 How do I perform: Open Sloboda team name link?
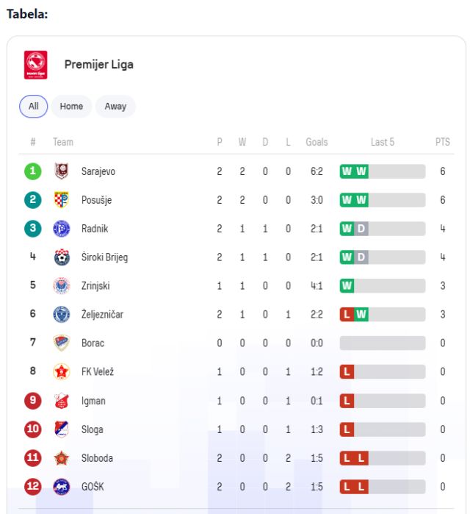pyautogui.click(x=97, y=458)
